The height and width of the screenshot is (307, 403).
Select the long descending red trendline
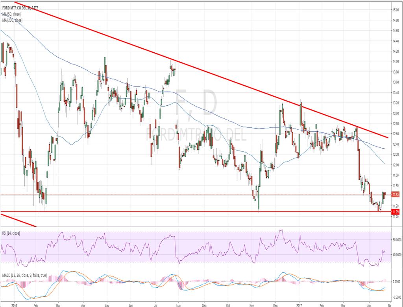click(x=202, y=70)
